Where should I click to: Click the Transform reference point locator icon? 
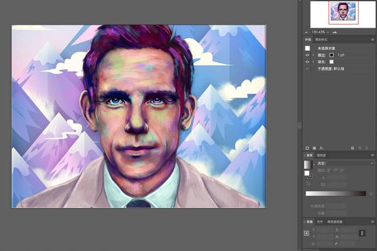[307, 233]
